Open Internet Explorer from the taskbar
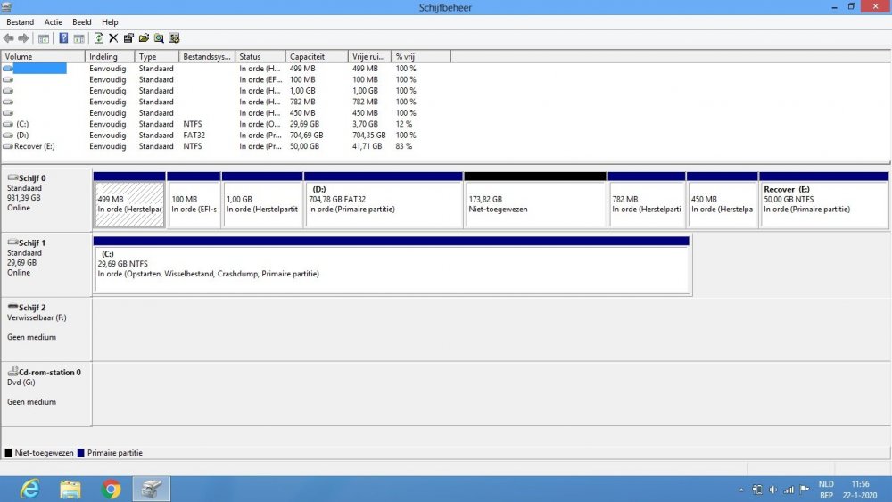This screenshot has width=892, height=502. 29,489
